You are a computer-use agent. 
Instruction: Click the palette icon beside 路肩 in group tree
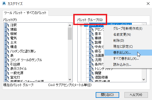(91, 43)
